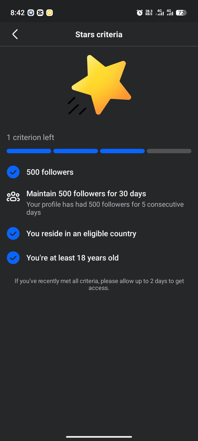Tap the bottom navigation gesture bar

click(99, 437)
